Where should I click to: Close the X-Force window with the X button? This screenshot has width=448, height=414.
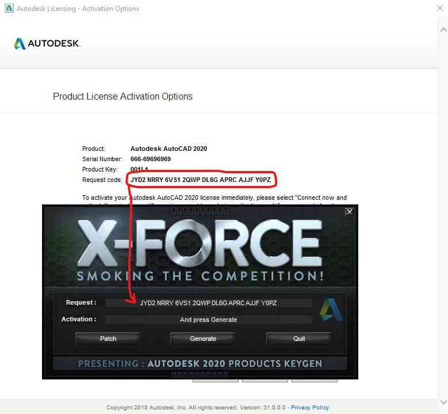[x=349, y=212]
